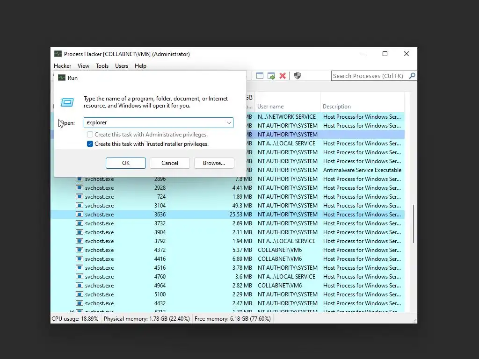This screenshot has width=479, height=359.
Task: Click the icon of svchost.exe PID 2928
Action: (x=80, y=188)
